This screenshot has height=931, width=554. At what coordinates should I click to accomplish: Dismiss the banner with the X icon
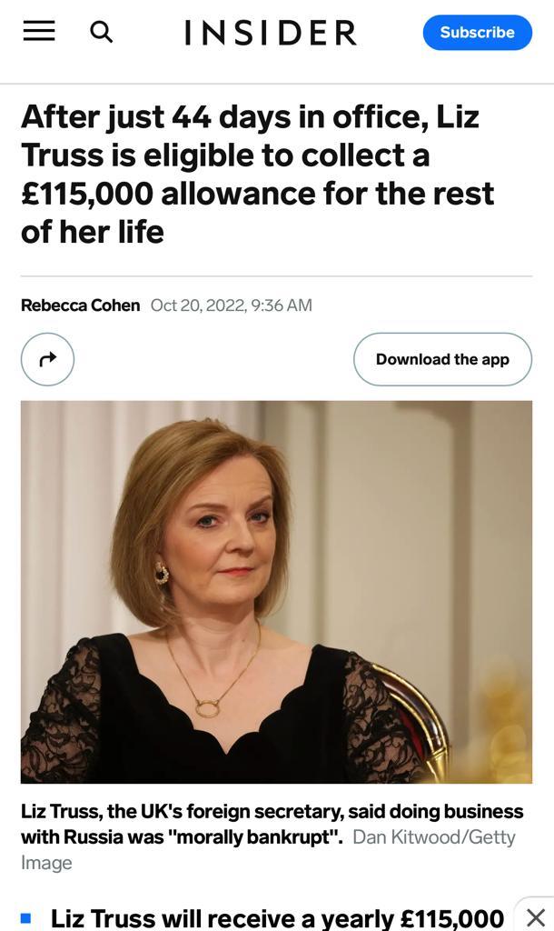pyautogui.click(x=536, y=916)
